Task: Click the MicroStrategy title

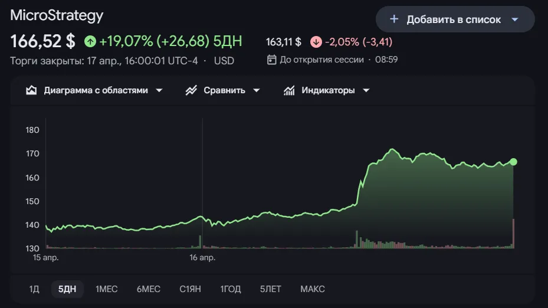Action: (57, 16)
